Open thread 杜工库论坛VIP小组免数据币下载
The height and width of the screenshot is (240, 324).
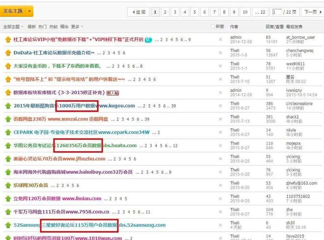79,39
